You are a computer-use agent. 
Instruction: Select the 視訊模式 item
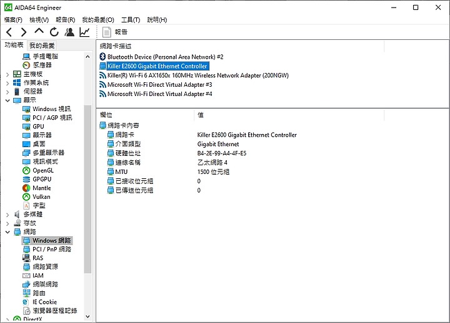coord(41,161)
